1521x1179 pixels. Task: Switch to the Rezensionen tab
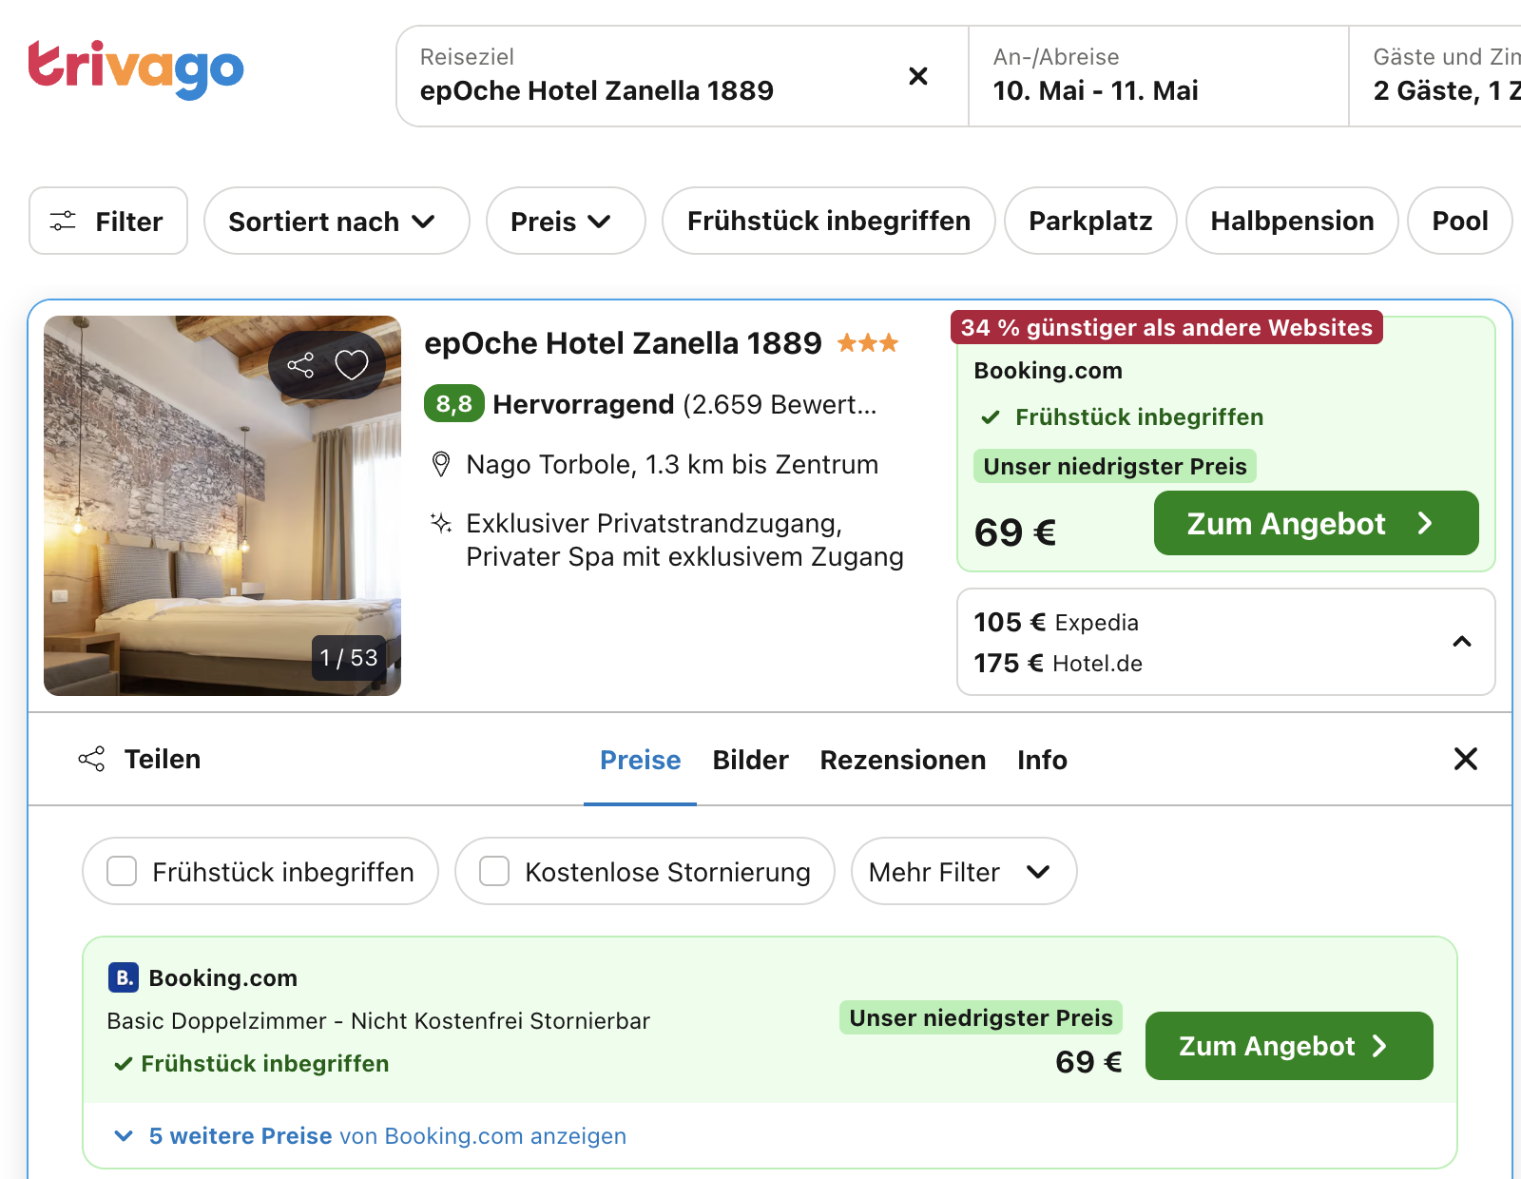(x=903, y=760)
